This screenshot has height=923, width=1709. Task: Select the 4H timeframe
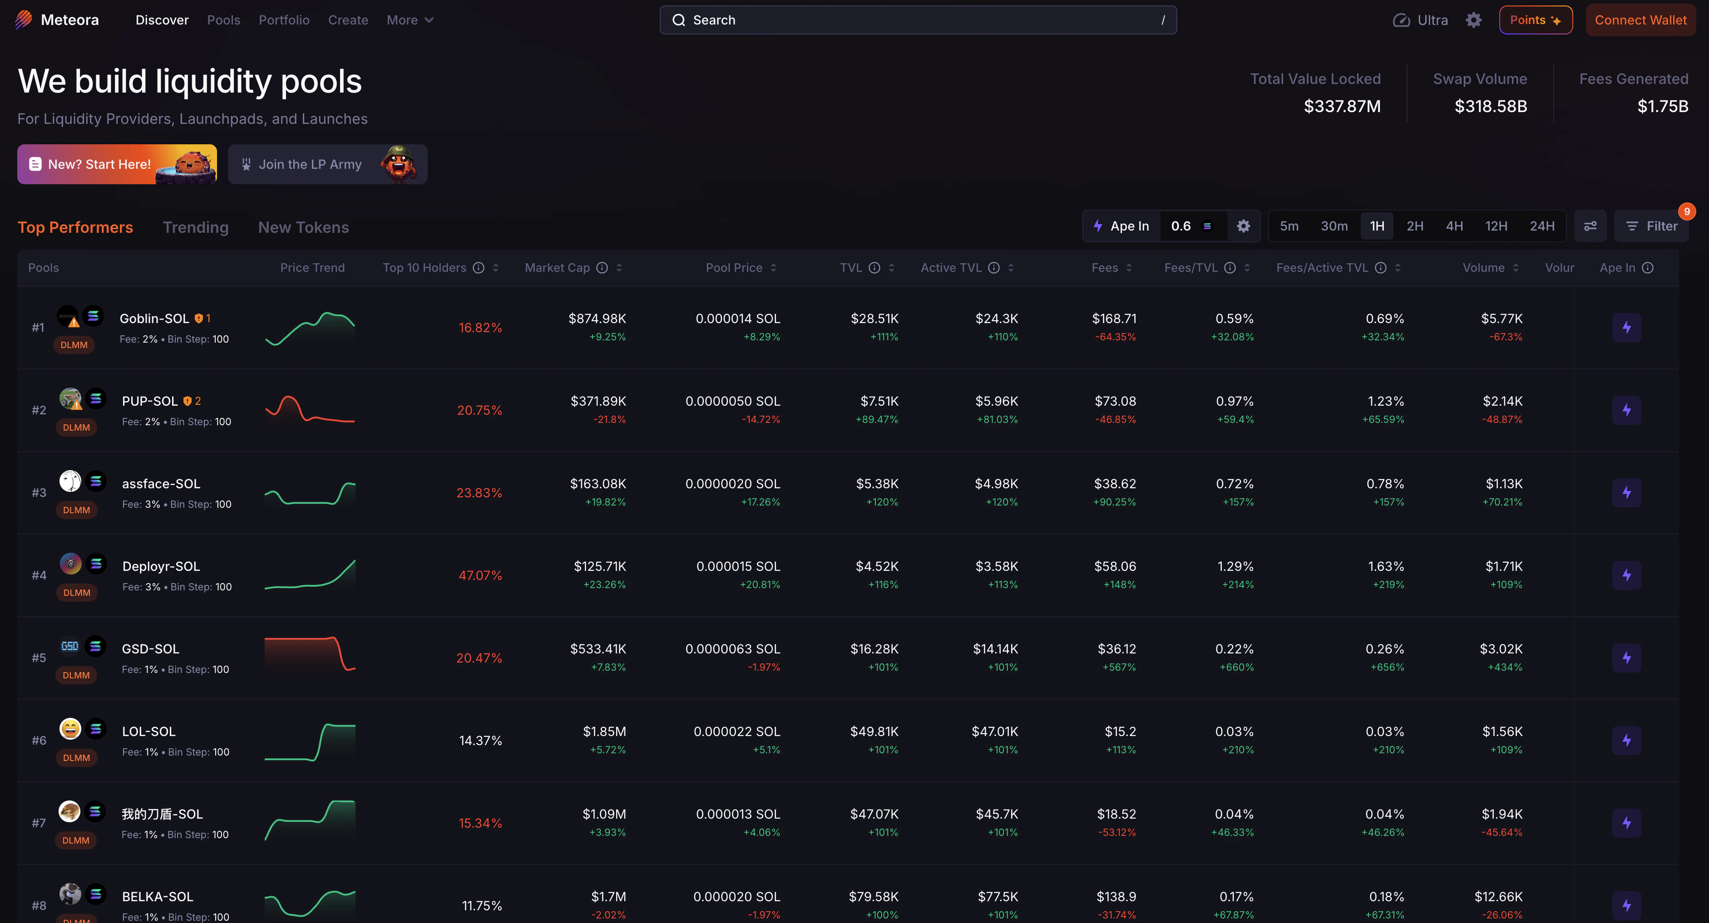1455,226
